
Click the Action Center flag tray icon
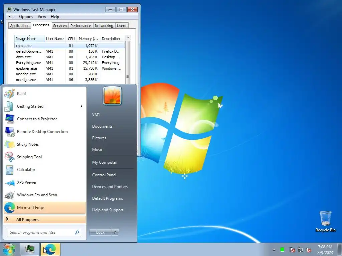pyautogui.click(x=292, y=250)
